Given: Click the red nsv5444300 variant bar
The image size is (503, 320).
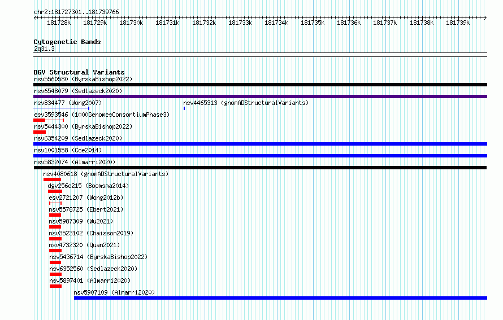Looking at the screenshot, I should tap(40, 132).
